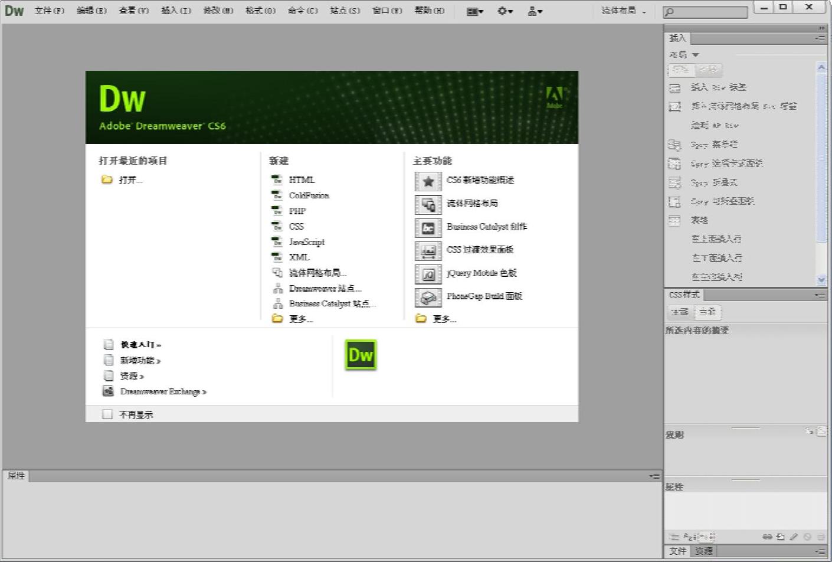Create a new PHP document

point(297,211)
